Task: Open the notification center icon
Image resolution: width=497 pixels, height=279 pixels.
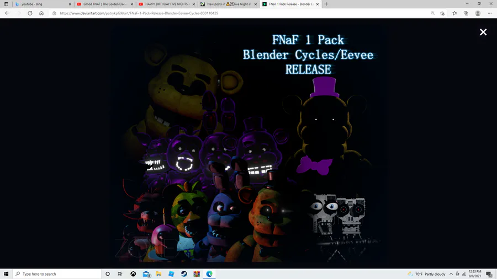Action: (x=489, y=274)
